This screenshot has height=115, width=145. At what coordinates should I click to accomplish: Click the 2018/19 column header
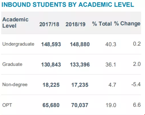75,24
